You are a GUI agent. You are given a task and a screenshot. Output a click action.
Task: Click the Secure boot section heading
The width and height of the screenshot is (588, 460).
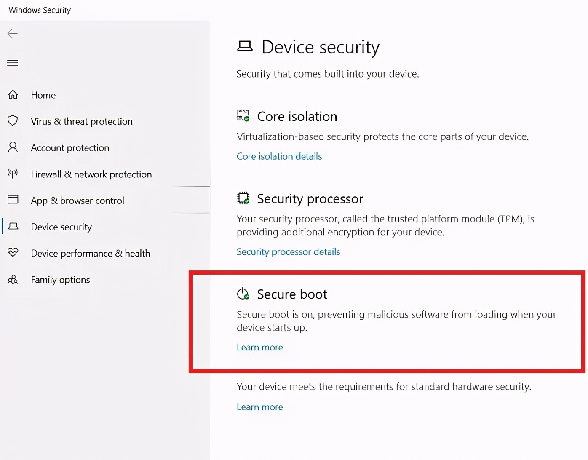(x=292, y=294)
